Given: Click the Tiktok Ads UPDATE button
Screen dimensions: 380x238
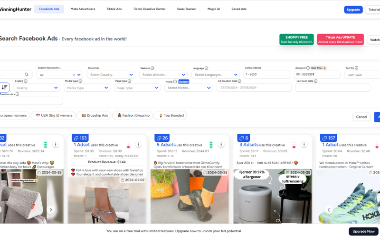Looking at the screenshot, I should click(x=340, y=40).
